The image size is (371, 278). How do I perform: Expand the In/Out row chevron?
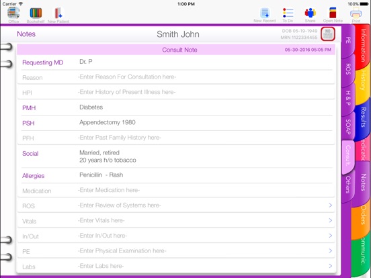click(330, 236)
